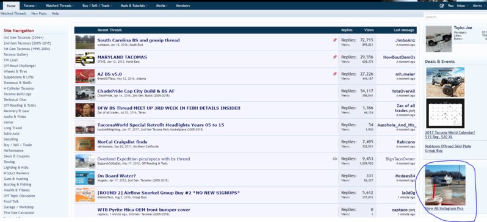
Task: Open the AZ BS v5.0 thread
Action: (x=110, y=74)
